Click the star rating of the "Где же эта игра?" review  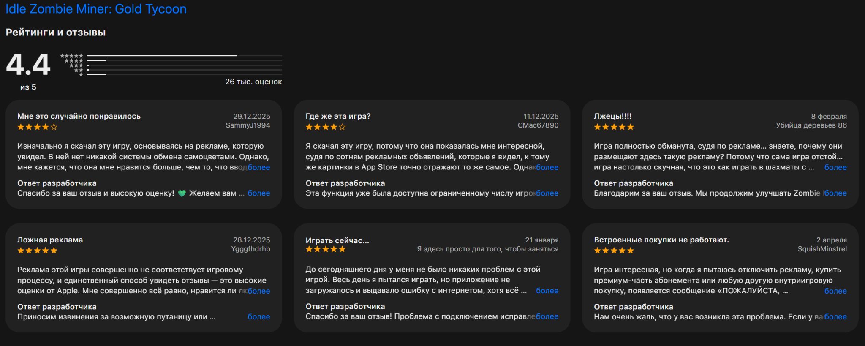[325, 127]
